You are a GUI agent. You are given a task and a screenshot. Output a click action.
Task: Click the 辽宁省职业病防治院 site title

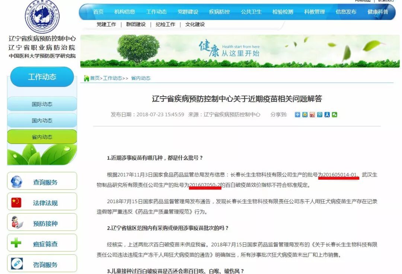[42, 47]
